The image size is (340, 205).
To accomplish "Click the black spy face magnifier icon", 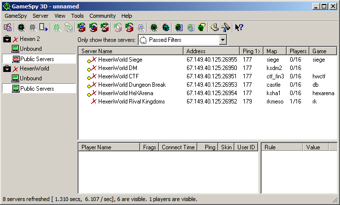I will (154, 28).
